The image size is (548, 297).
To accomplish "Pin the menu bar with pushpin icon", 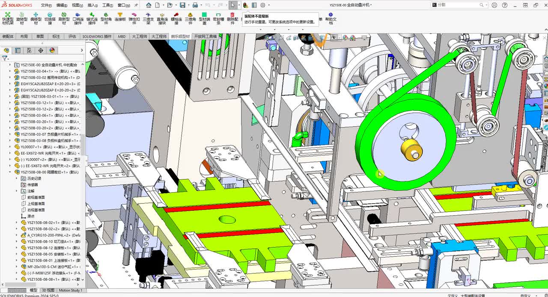I will [x=136, y=5].
